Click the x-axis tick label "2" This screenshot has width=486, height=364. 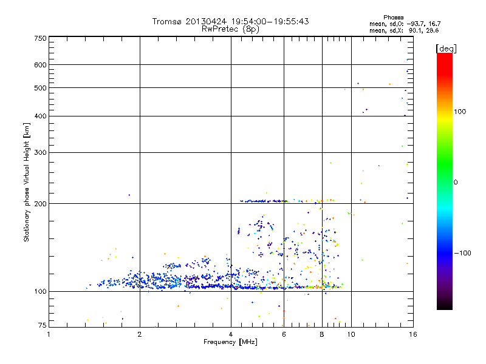(140, 334)
